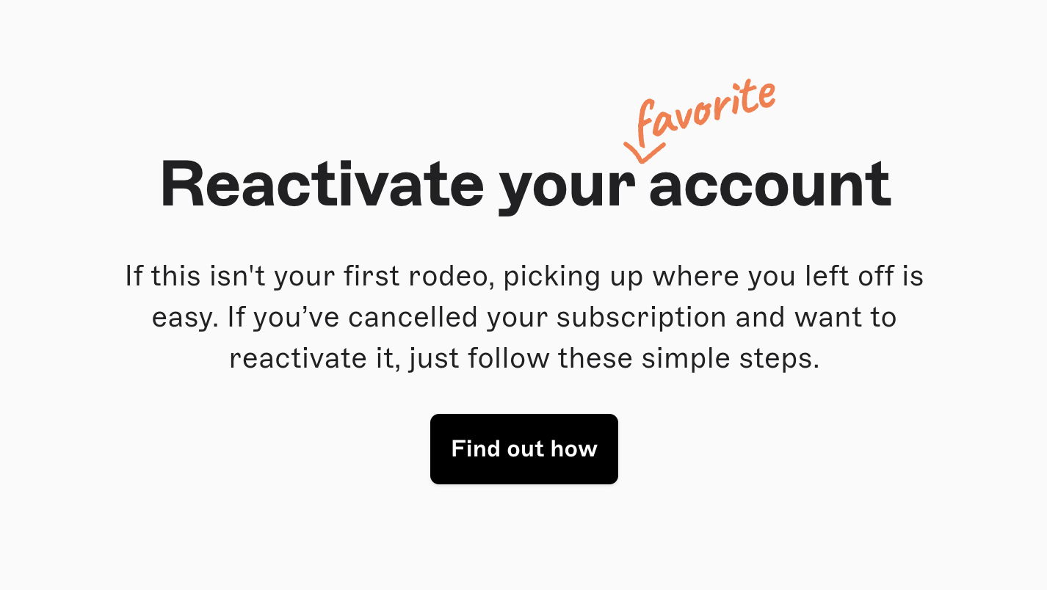1047x590 pixels.
Task: Select the word "Reactivate" in the heading
Action: (x=322, y=185)
